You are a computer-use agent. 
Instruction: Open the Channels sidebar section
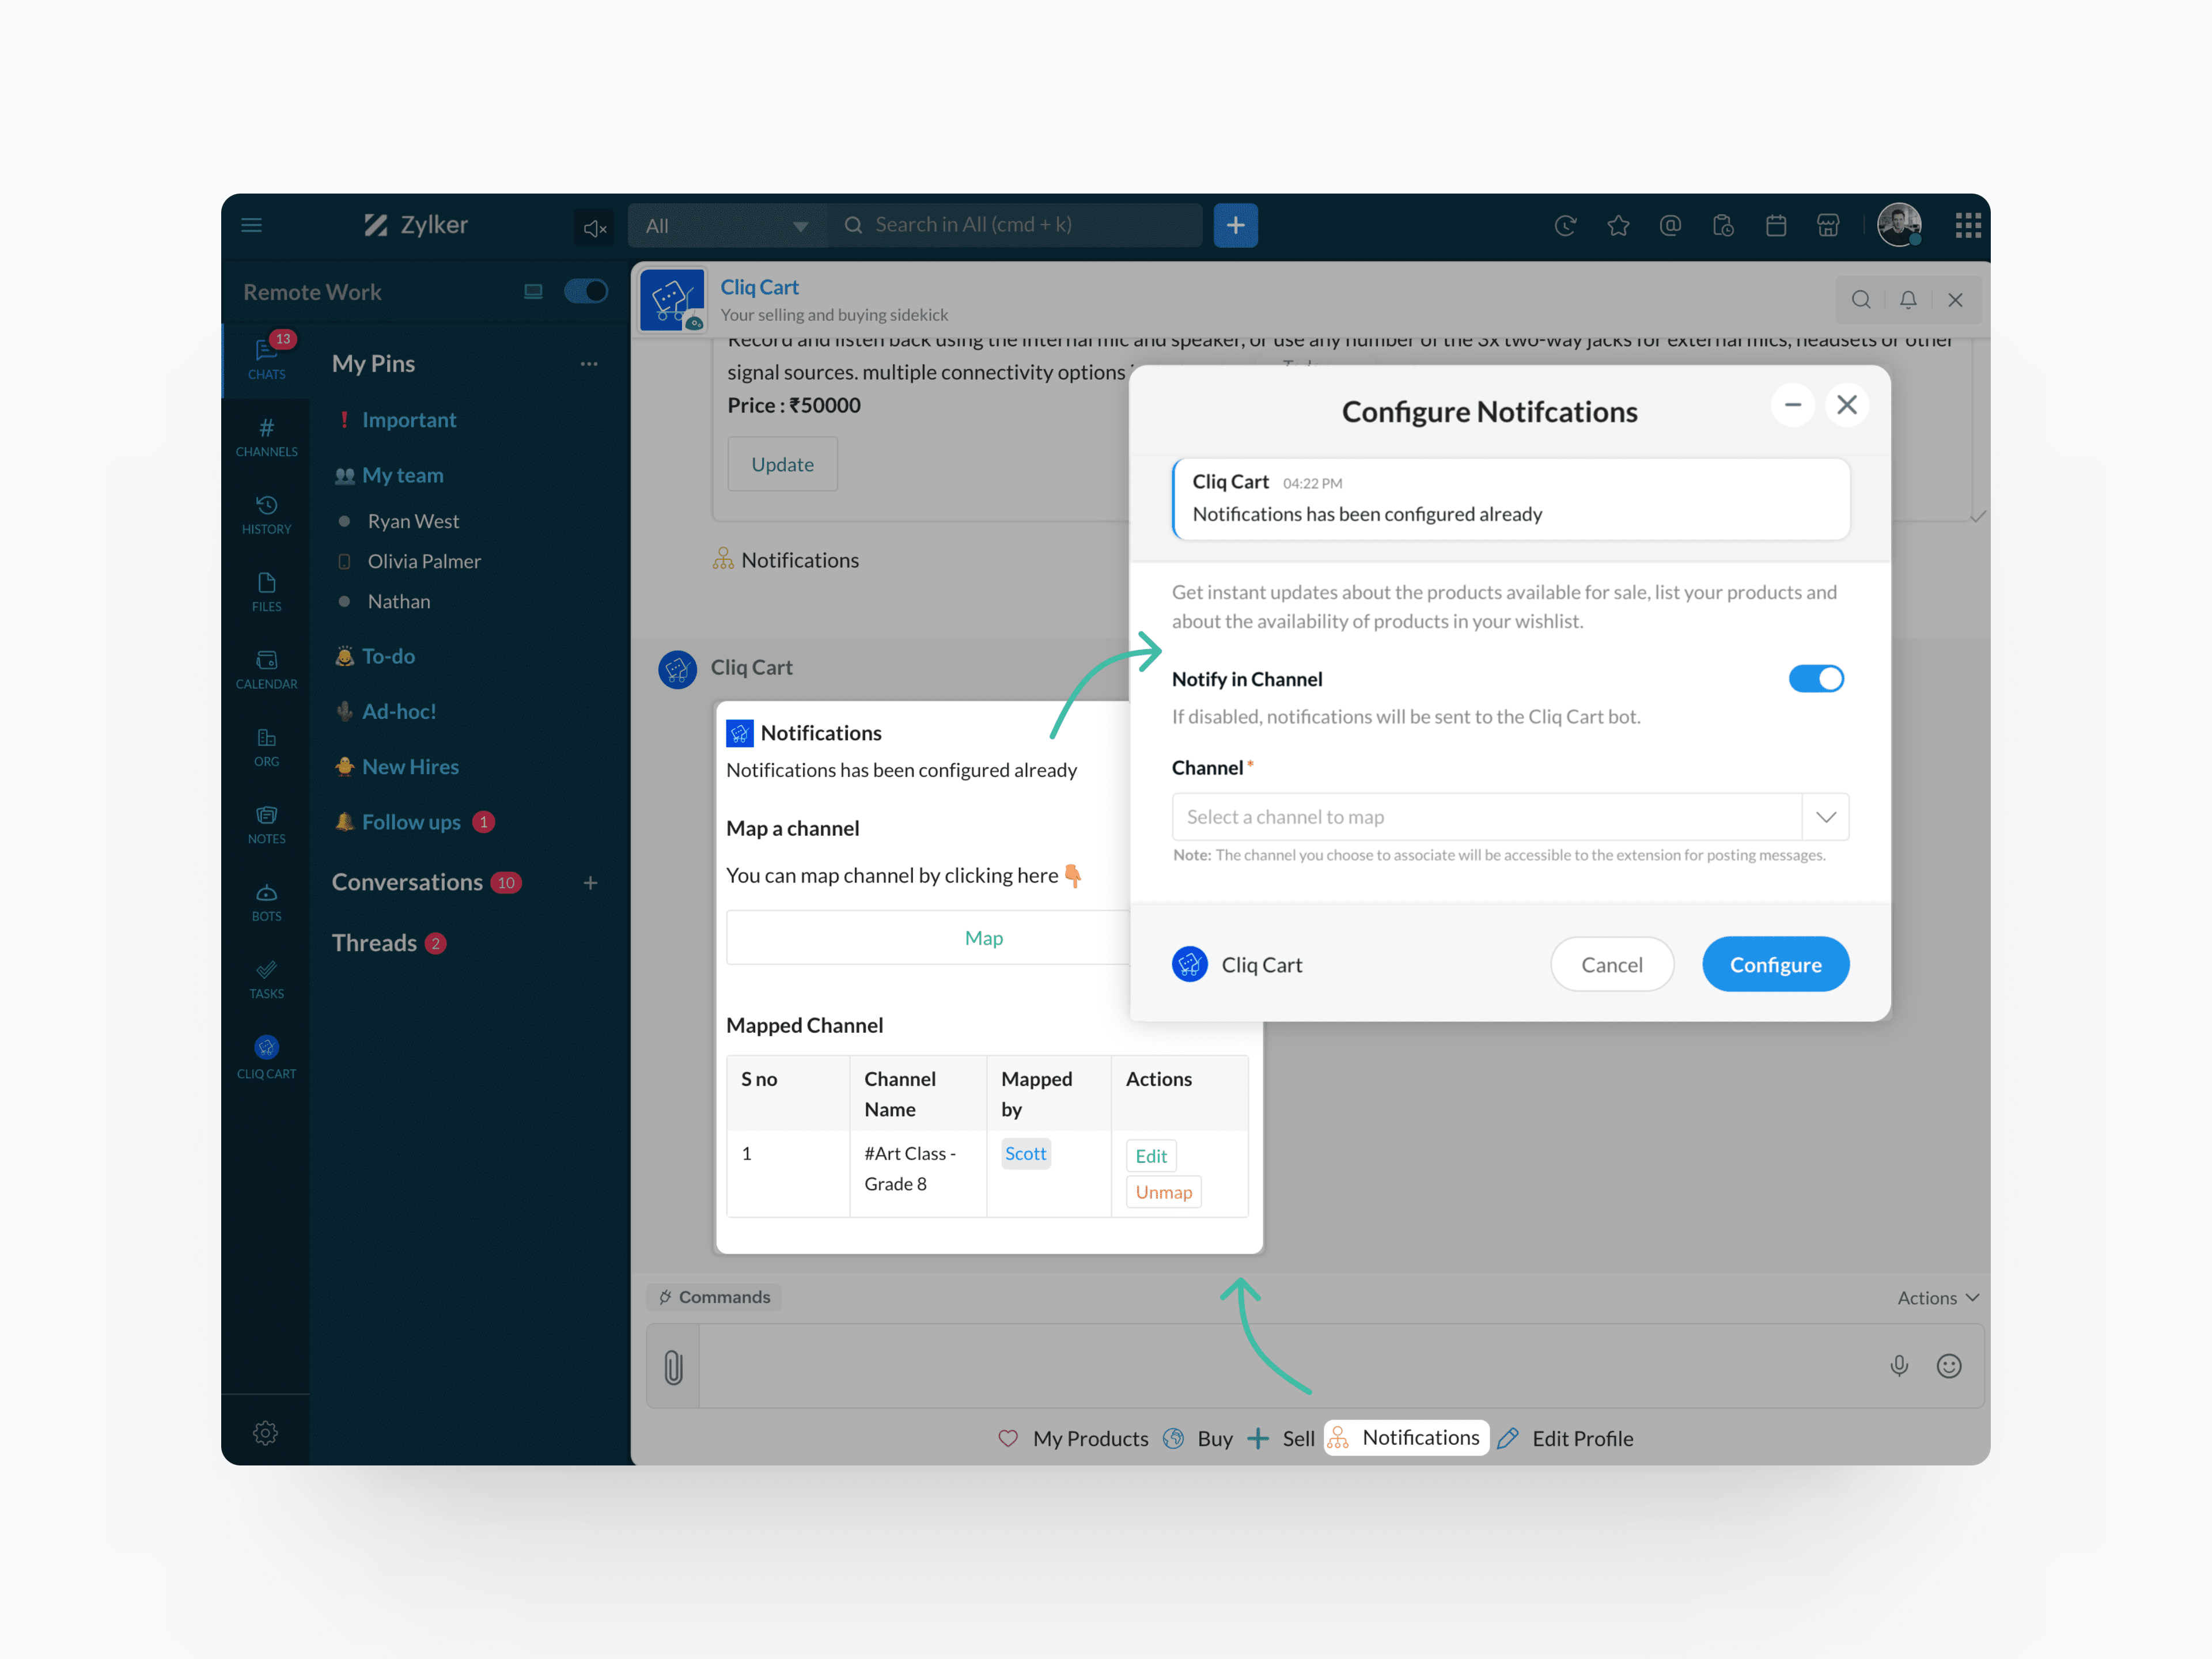coord(266,437)
